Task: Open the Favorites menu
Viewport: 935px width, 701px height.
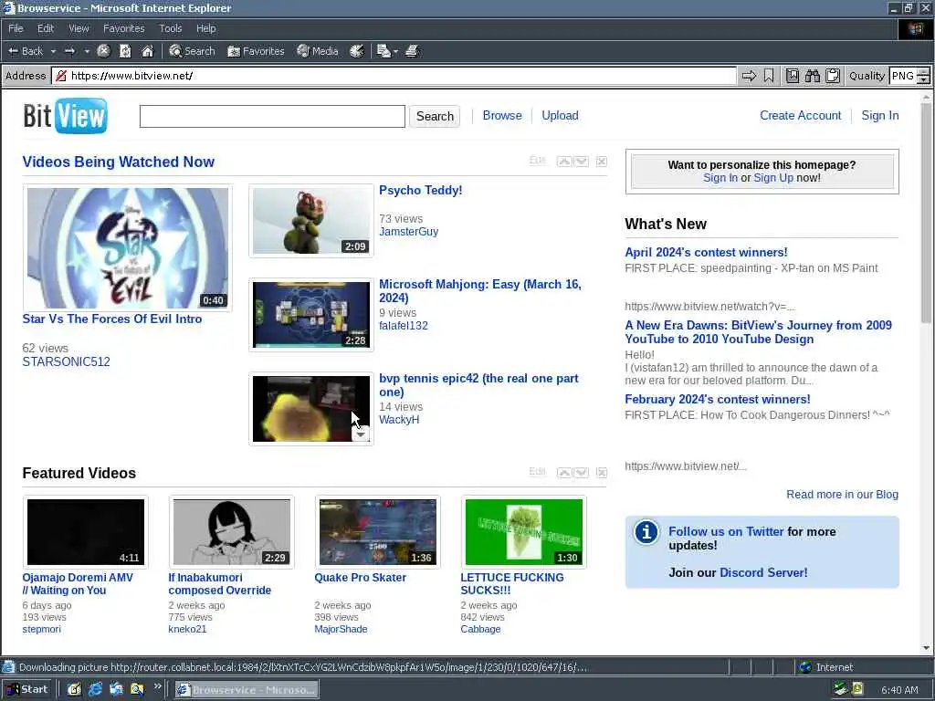Action: tap(123, 28)
